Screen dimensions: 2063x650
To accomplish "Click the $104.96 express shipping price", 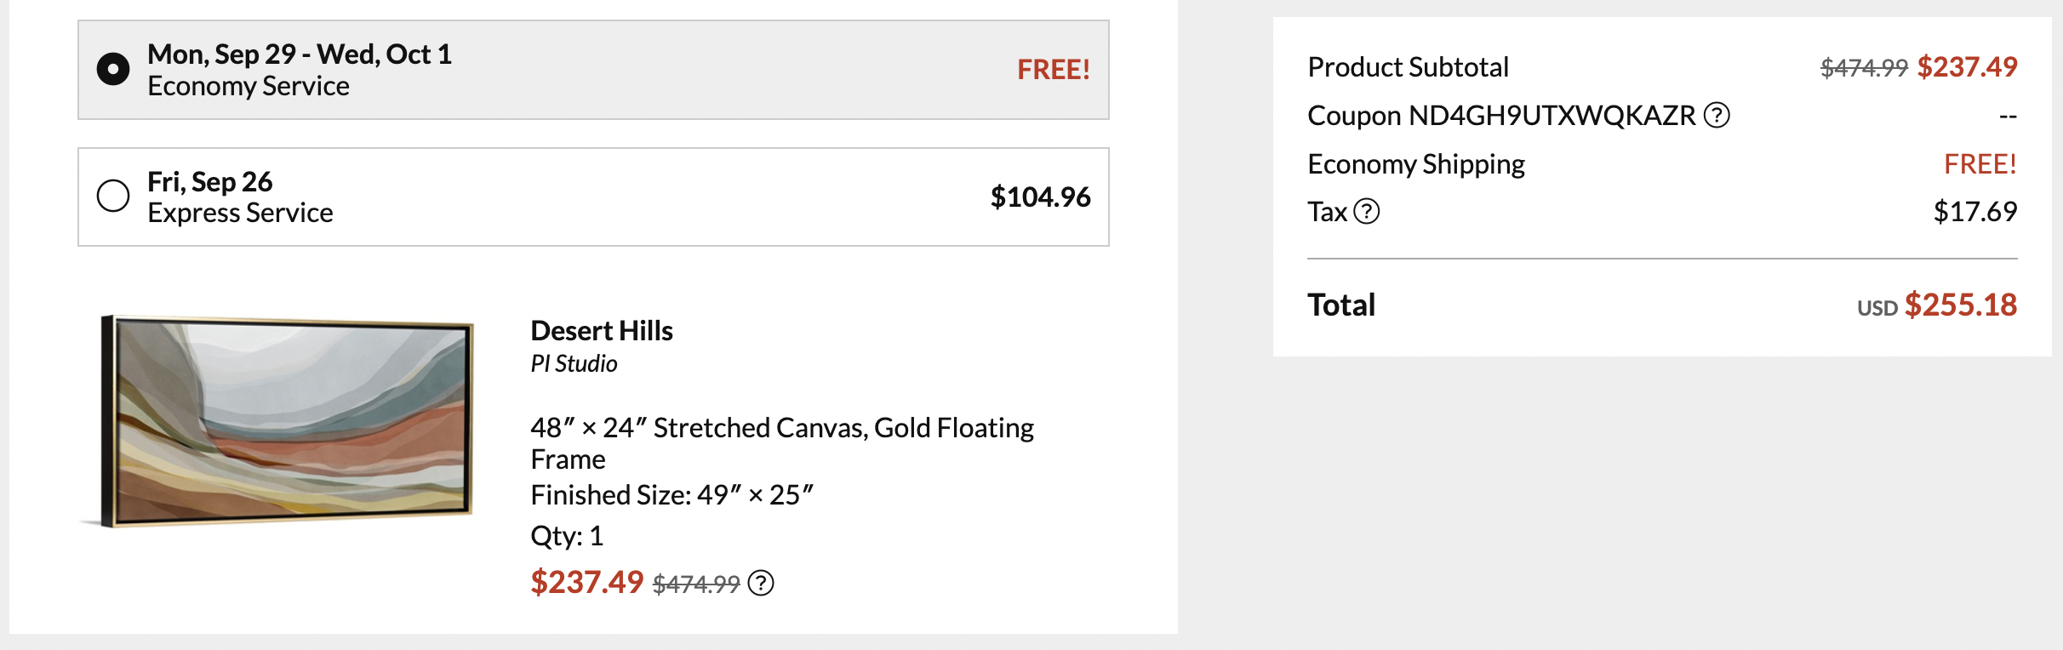I will click(x=1040, y=197).
